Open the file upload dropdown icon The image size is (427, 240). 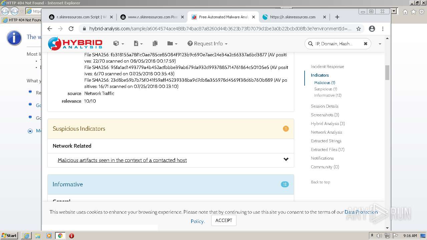(x=138, y=44)
